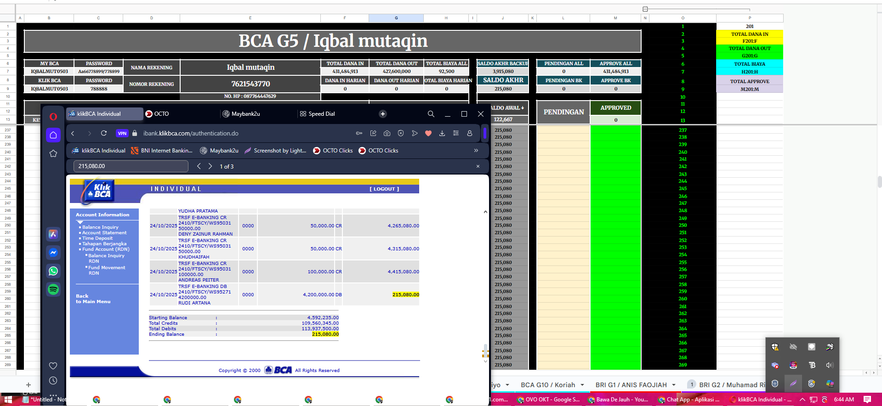Screen dimensions: 882x406
Task: Expand hidden bookmarks chevron
Action: coord(476,151)
